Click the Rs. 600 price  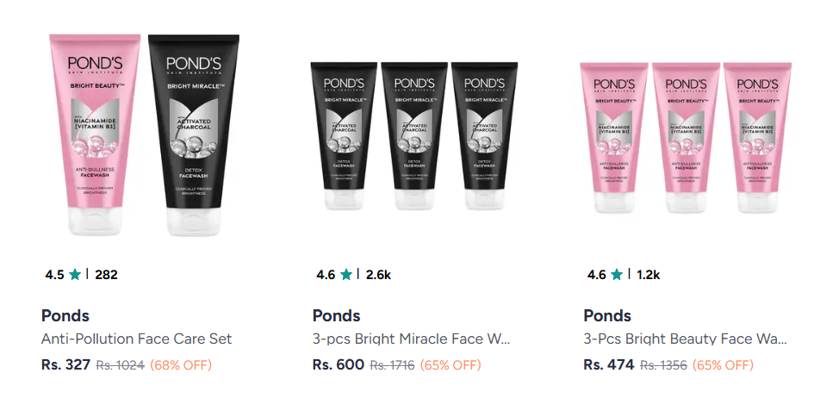(x=339, y=364)
